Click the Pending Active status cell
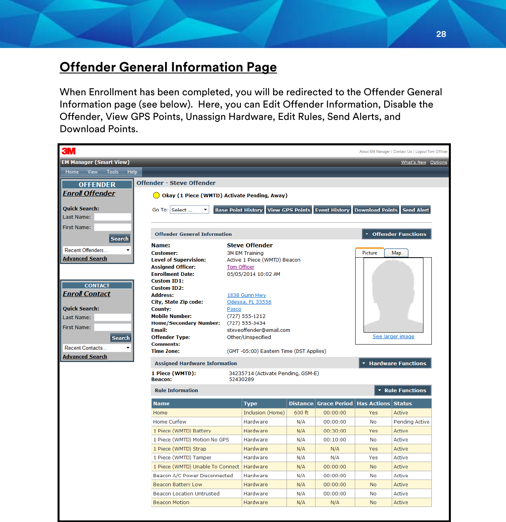The height and width of the screenshot is (522, 506). (x=412, y=422)
